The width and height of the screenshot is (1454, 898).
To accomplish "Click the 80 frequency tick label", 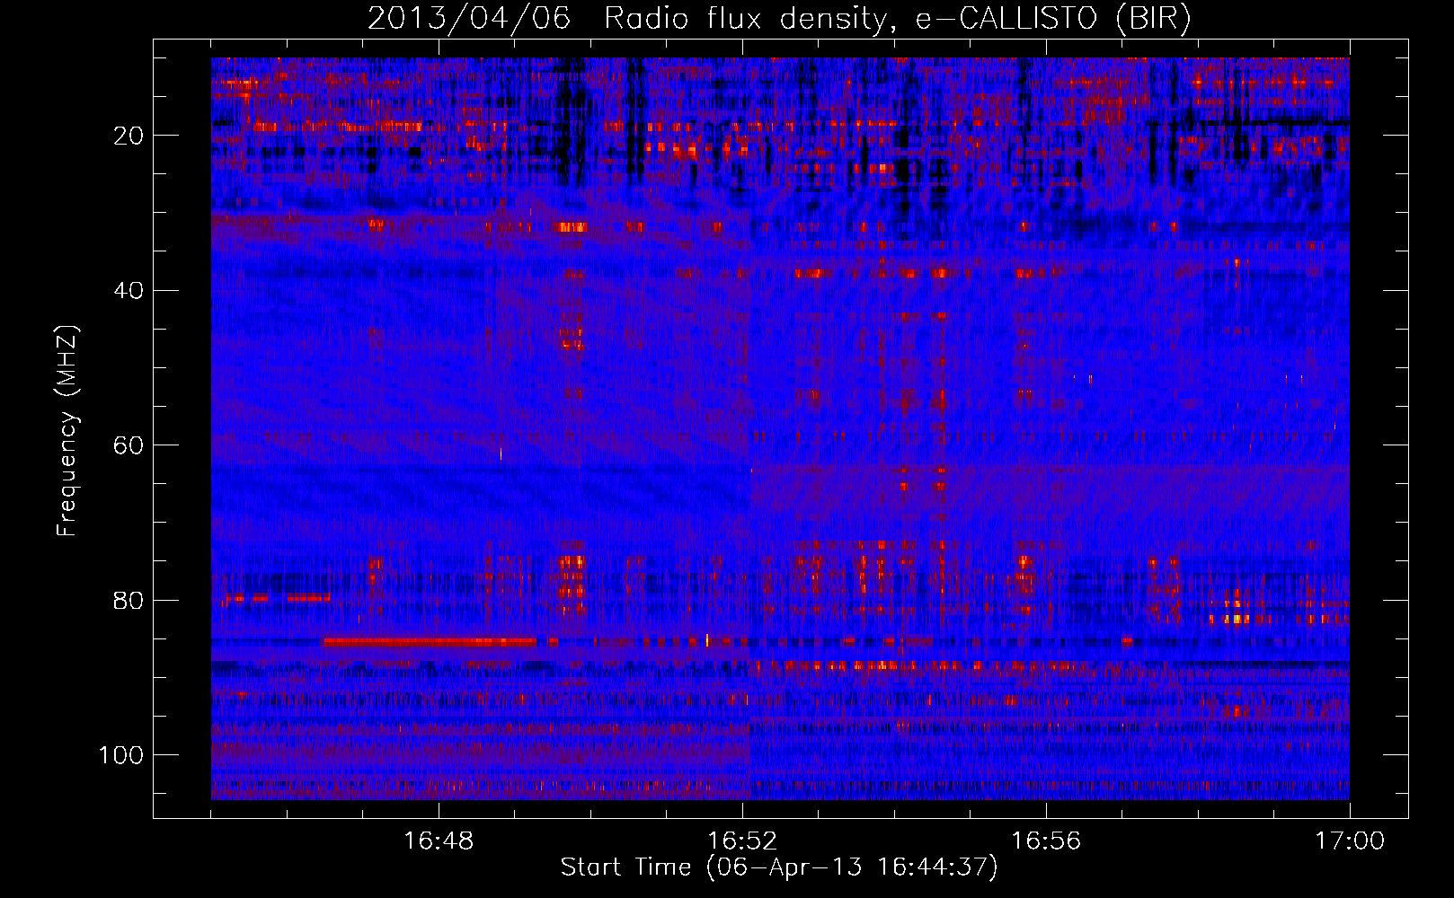I will click(129, 600).
